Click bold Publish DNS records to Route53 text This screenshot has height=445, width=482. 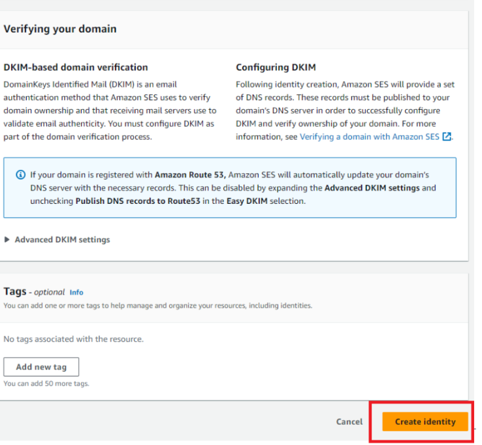(138, 201)
